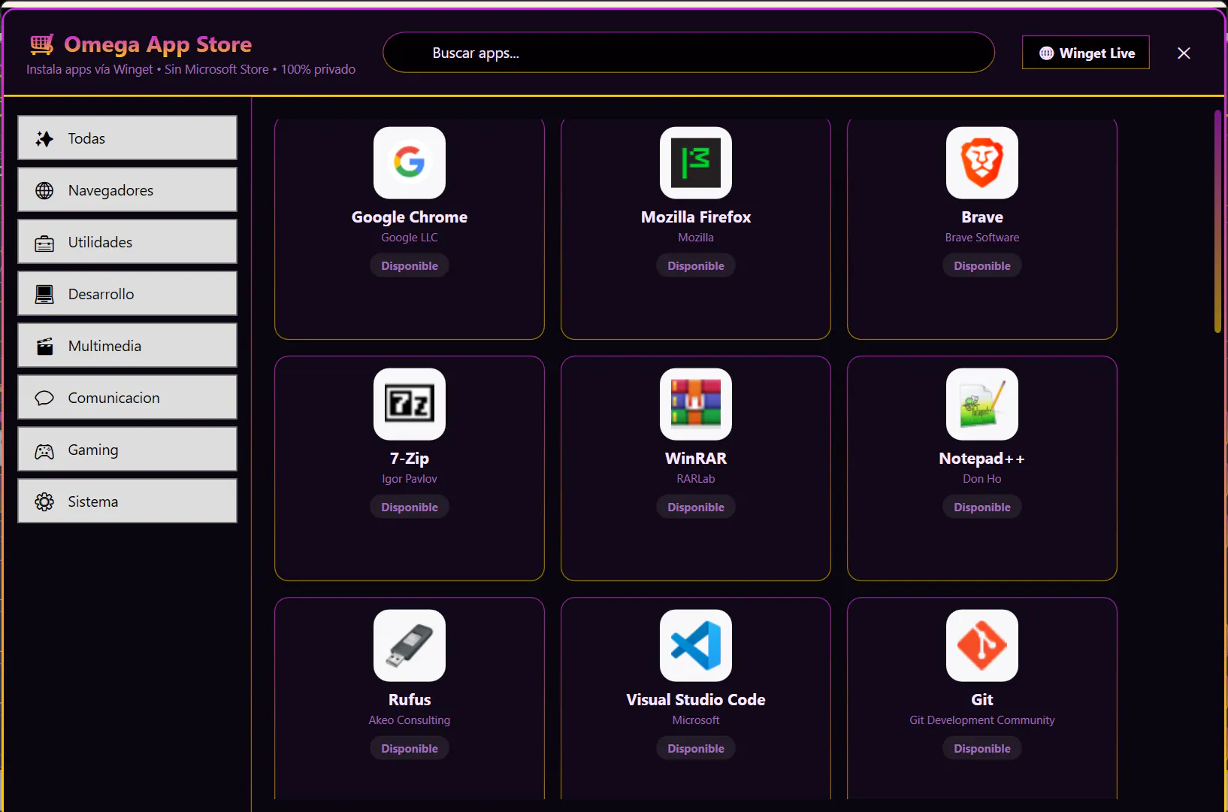Show all apps with Todas category
The image size is (1228, 812).
(127, 138)
